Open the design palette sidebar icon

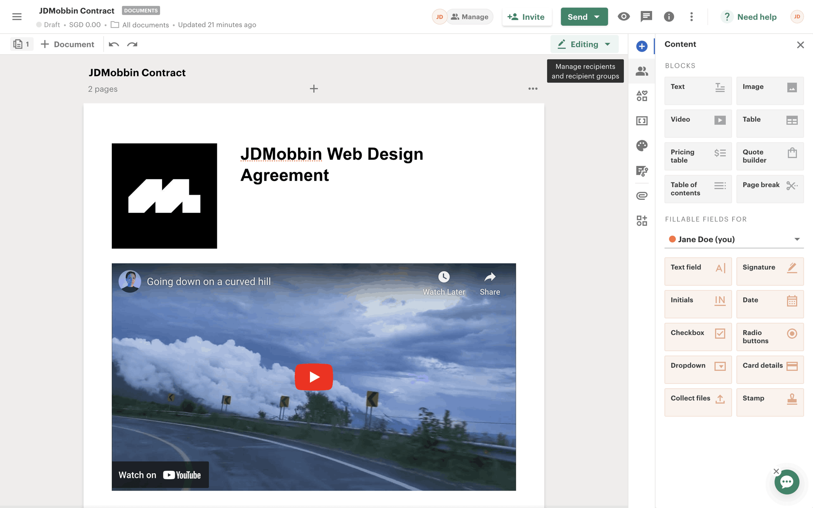(642, 146)
